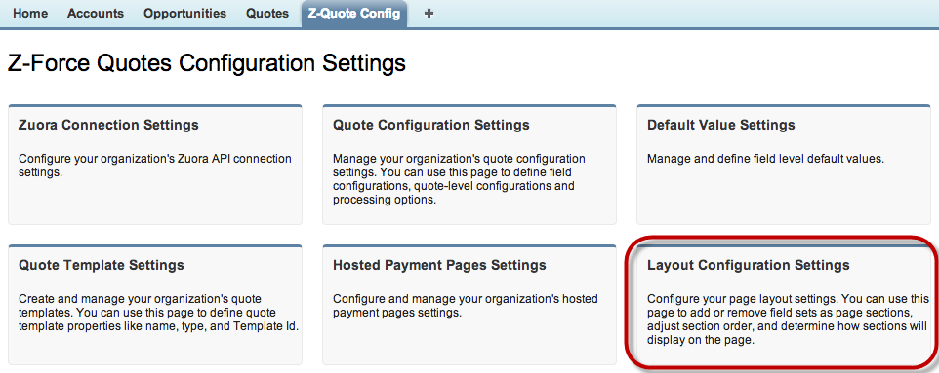Switch to the Accounts tab
Image resolution: width=939 pixels, height=373 pixels.
pyautogui.click(x=96, y=14)
